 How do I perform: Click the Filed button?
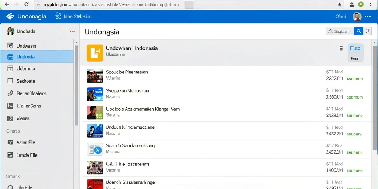pos(355,53)
